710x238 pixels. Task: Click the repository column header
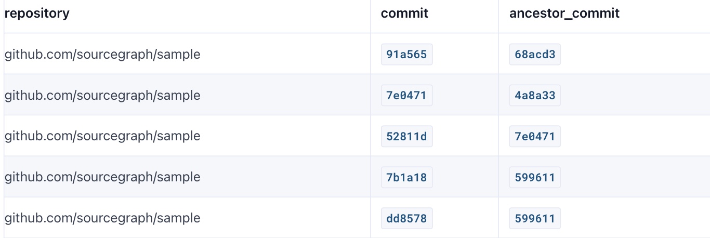pyautogui.click(x=37, y=14)
